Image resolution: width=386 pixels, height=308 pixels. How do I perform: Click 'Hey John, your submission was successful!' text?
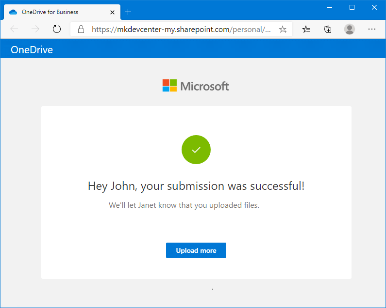(x=196, y=186)
